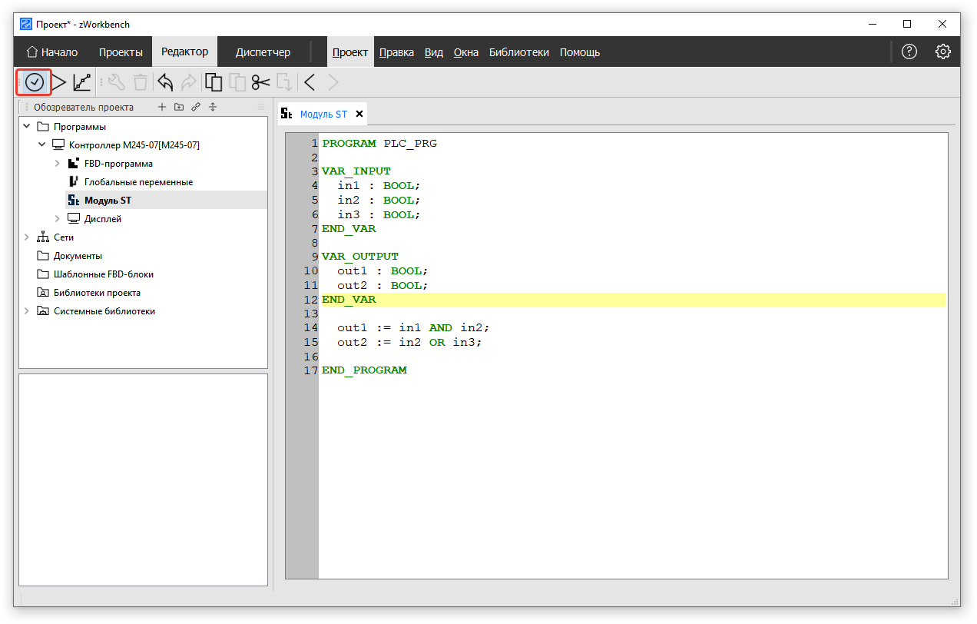Click the plus icon in project explorer header

point(161,107)
